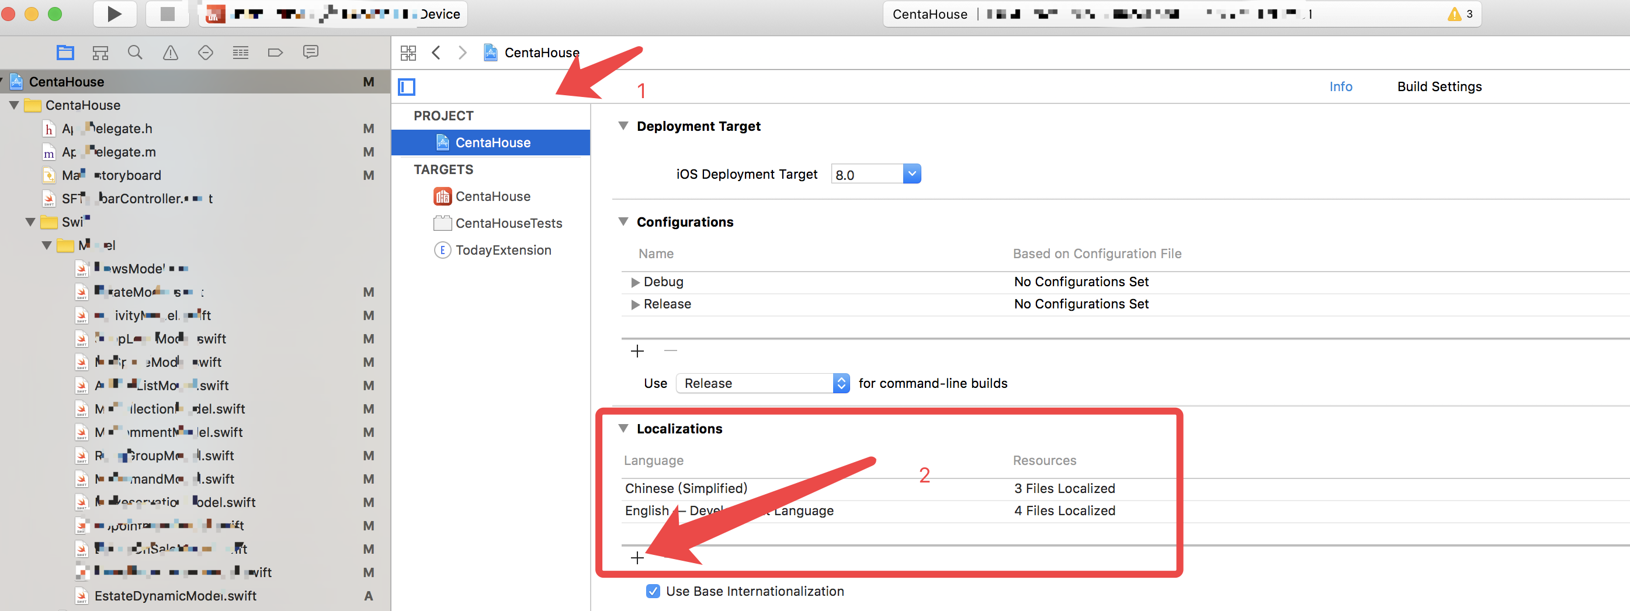Image resolution: width=1630 pixels, height=611 pixels.
Task: Open the related items grid icon
Action: 408,53
